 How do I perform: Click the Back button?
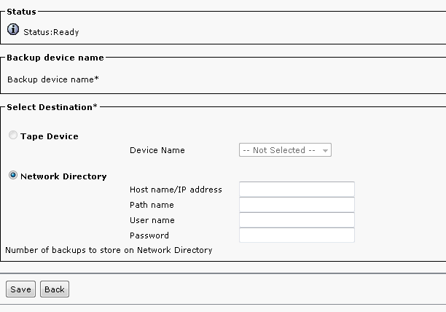(x=55, y=289)
